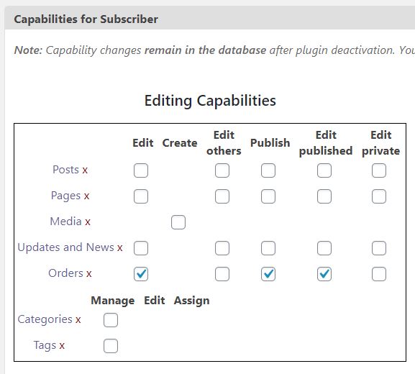Viewport: 415px width, 374px height.
Task: Check the Media Create checkbox
Action: [178, 222]
